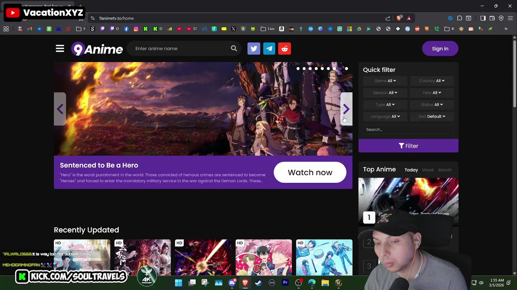Click the share page icon in address bar
Viewport: 517px width, 290px height.
point(388,18)
